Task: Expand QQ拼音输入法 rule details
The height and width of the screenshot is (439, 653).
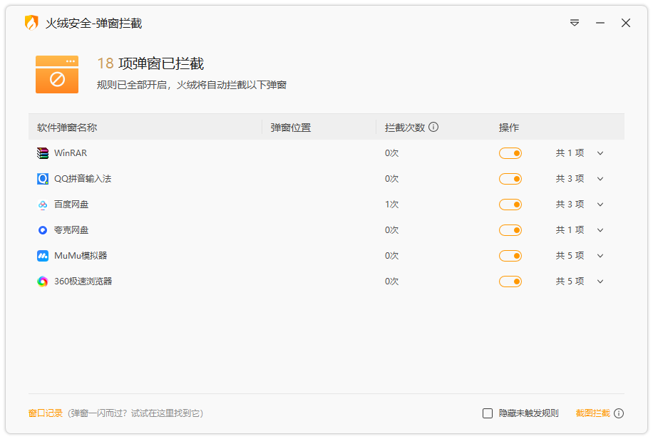Action: coord(600,178)
